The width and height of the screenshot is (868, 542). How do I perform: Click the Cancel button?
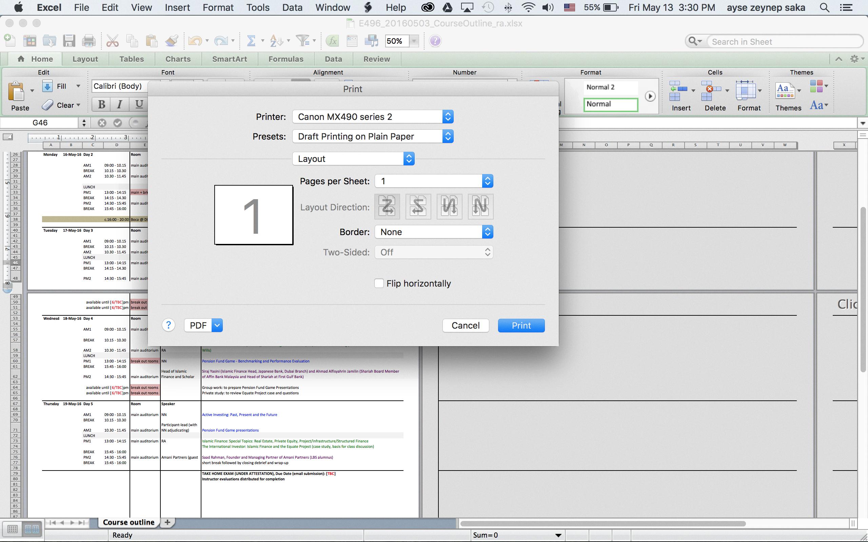466,325
